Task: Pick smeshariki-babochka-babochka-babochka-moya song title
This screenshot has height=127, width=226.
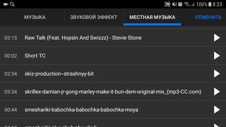Action: [x=81, y=110]
